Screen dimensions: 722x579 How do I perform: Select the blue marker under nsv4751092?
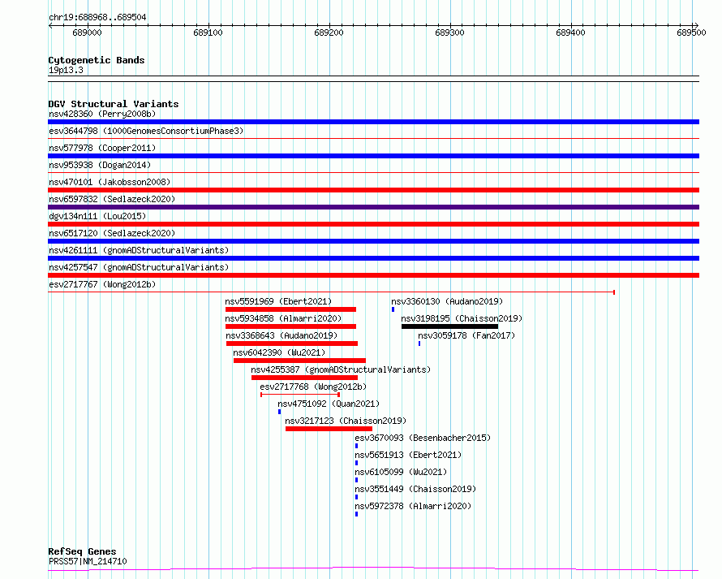280,412
